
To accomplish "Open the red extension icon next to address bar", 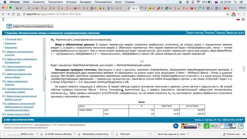I will pyautogui.click(x=233, y=14).
